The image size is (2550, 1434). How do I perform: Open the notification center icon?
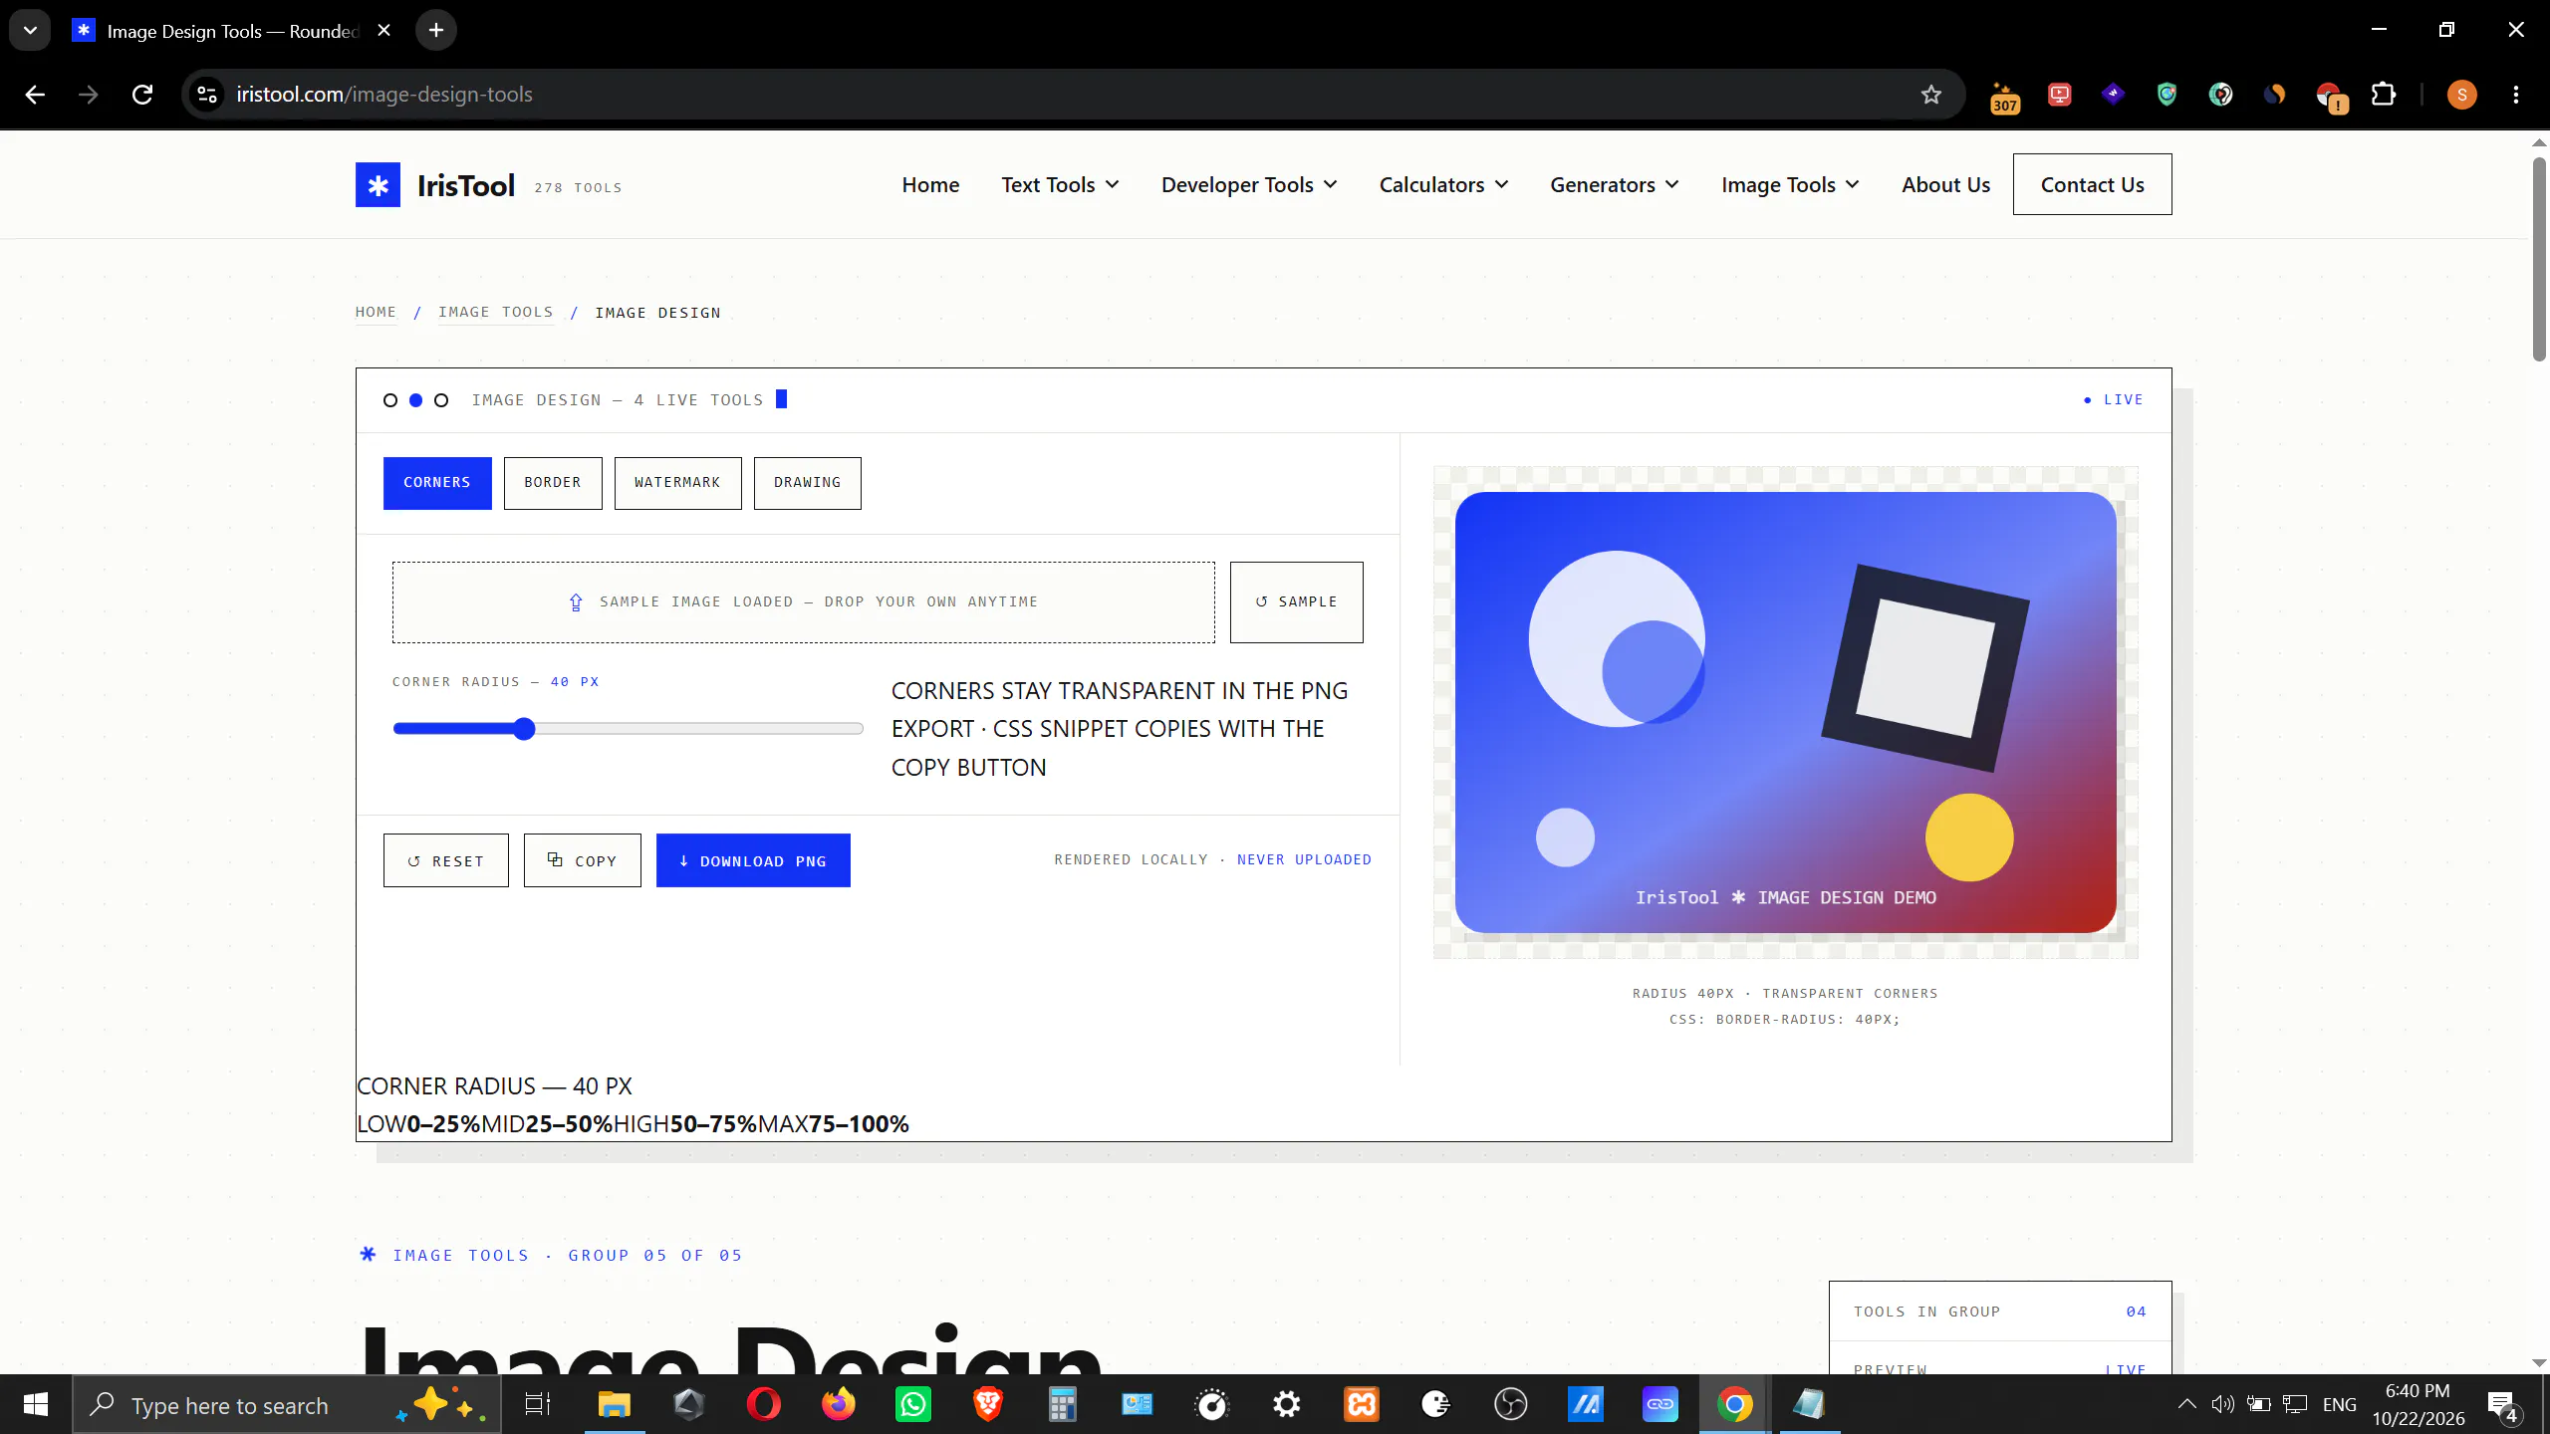pyautogui.click(x=2503, y=1405)
